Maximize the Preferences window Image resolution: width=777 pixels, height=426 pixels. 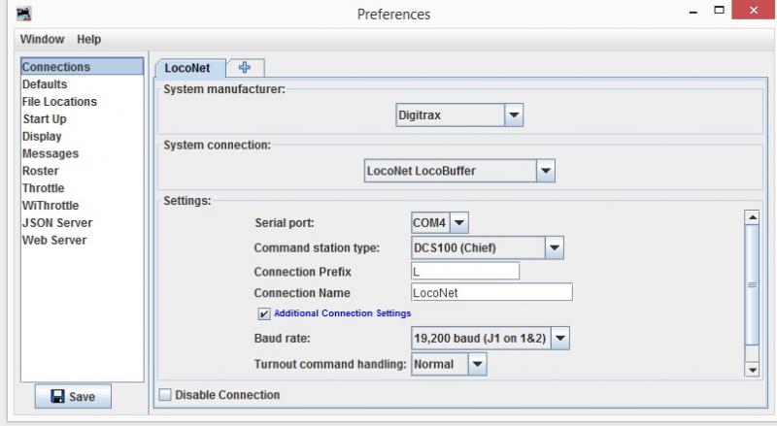(x=719, y=10)
